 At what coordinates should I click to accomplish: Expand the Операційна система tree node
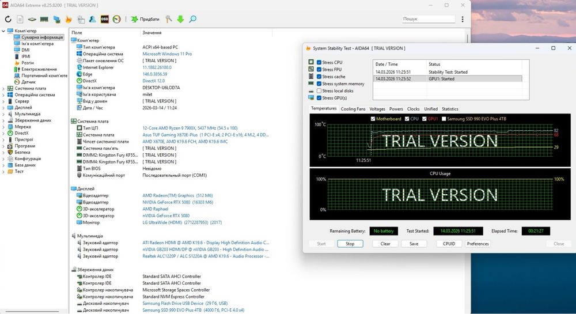(3, 94)
